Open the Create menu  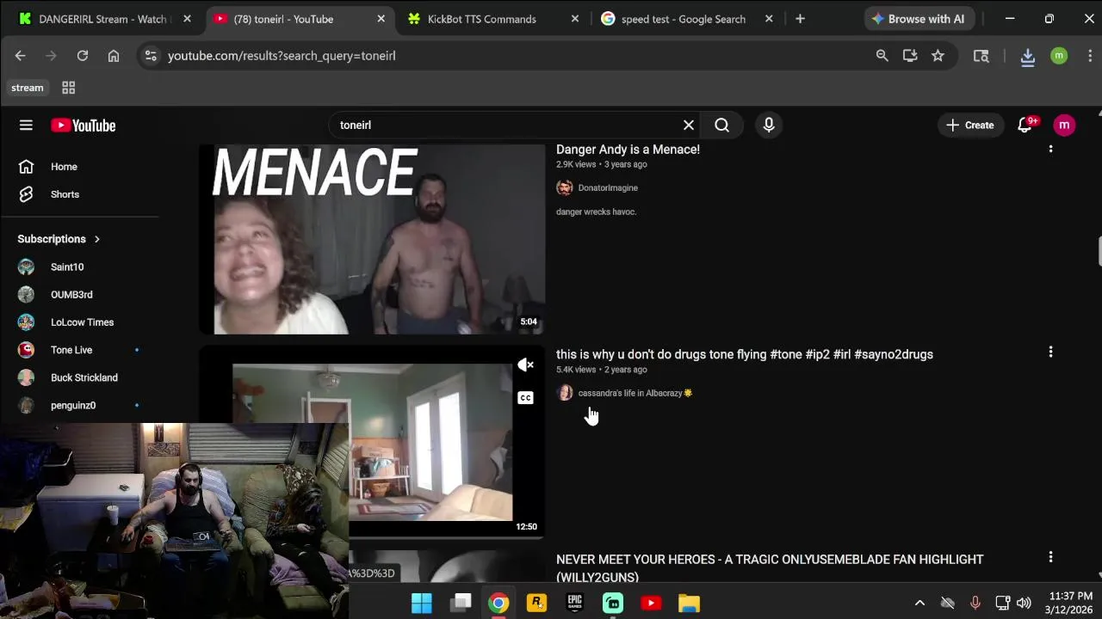click(x=970, y=126)
